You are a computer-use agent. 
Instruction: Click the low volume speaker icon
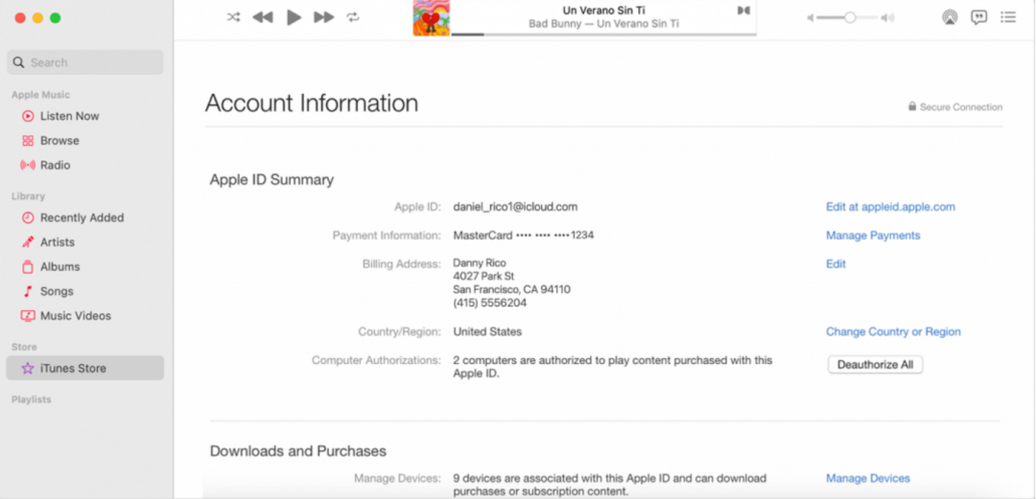coord(810,18)
